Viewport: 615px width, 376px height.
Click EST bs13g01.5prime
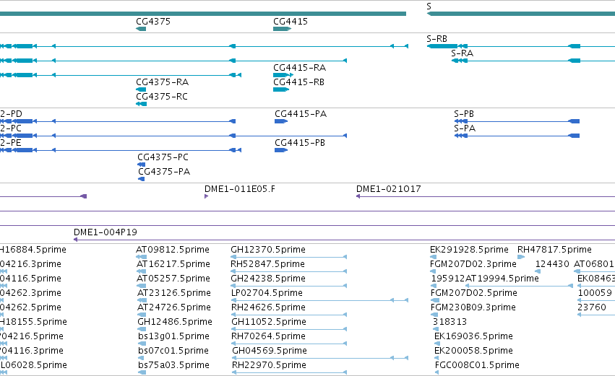tap(173, 336)
